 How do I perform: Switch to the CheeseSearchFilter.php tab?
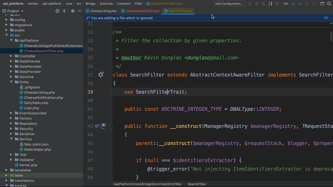[140, 11]
